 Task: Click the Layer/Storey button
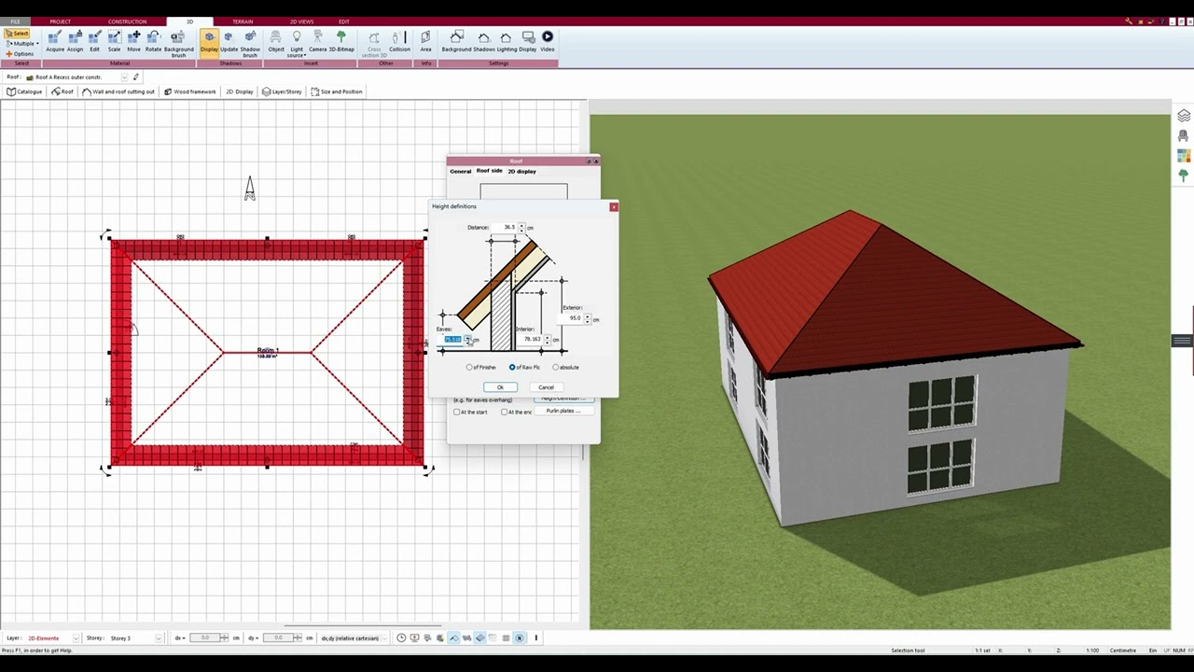pos(282,91)
